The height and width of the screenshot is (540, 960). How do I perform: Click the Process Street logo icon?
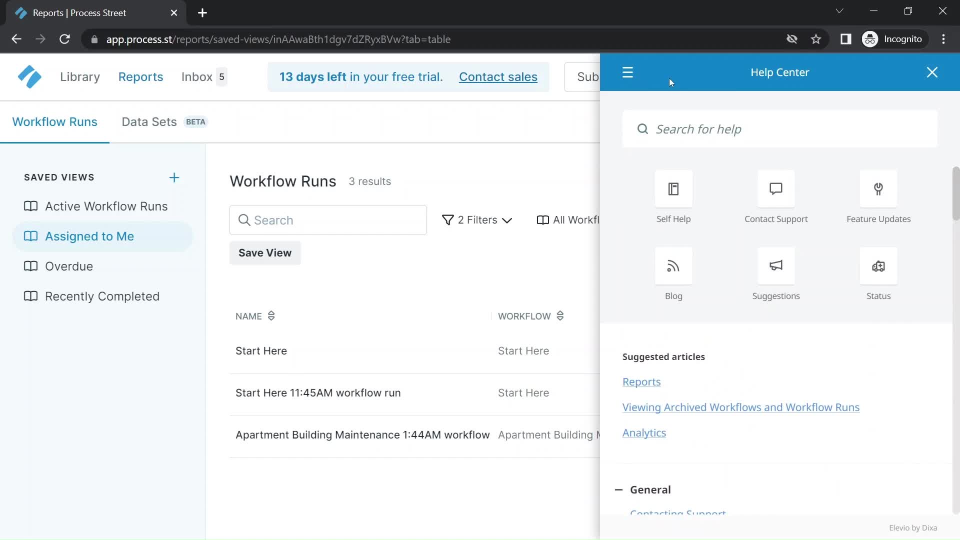(28, 76)
